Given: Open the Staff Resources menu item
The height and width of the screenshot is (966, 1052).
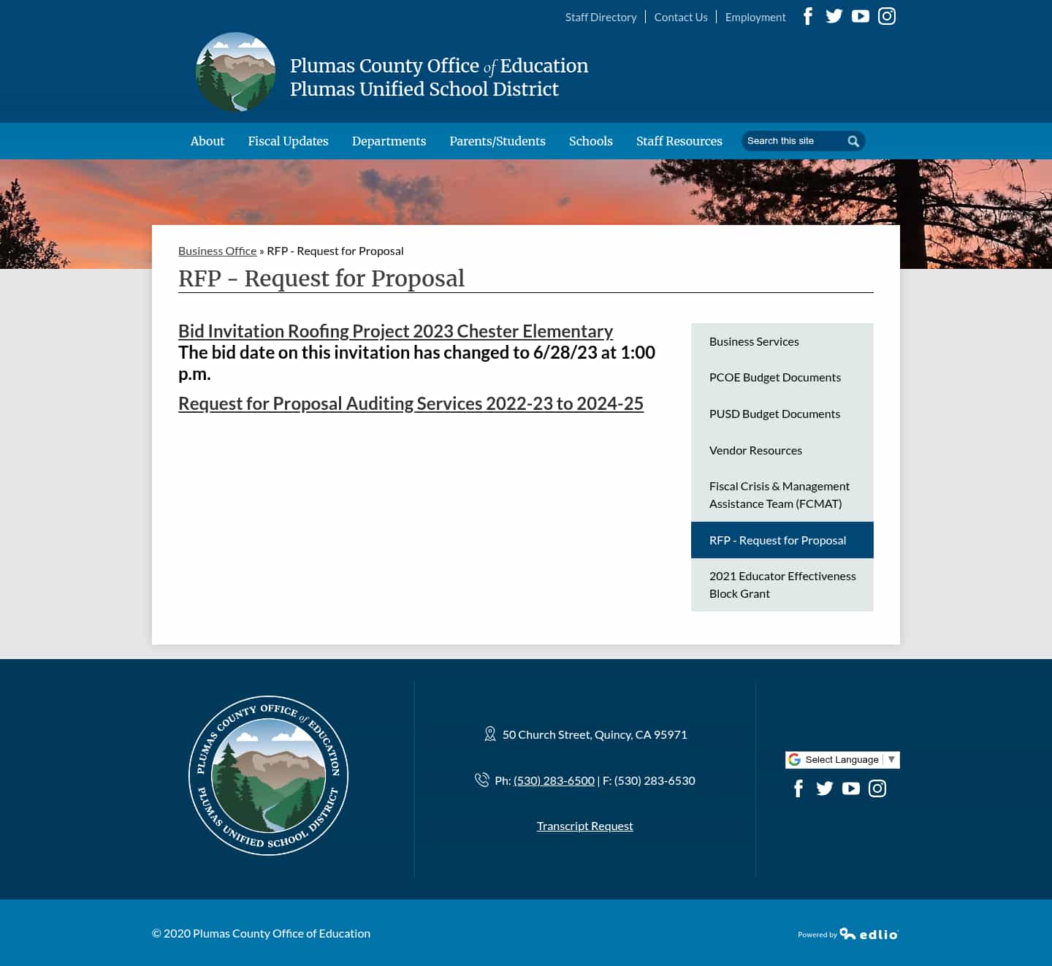Looking at the screenshot, I should coord(679,141).
